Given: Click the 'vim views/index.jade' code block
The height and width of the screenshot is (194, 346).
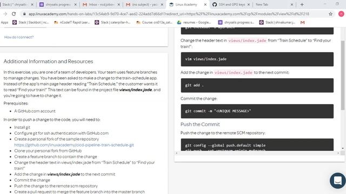Looking at the screenshot, I should 257,59.
